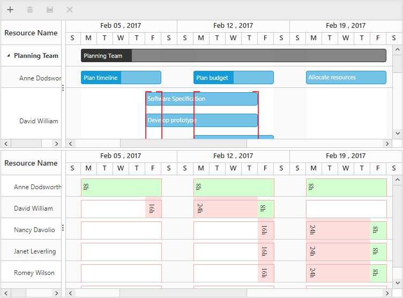Collapse the Planning Team group row
The width and height of the screenshot is (403, 298).
coord(9,55)
